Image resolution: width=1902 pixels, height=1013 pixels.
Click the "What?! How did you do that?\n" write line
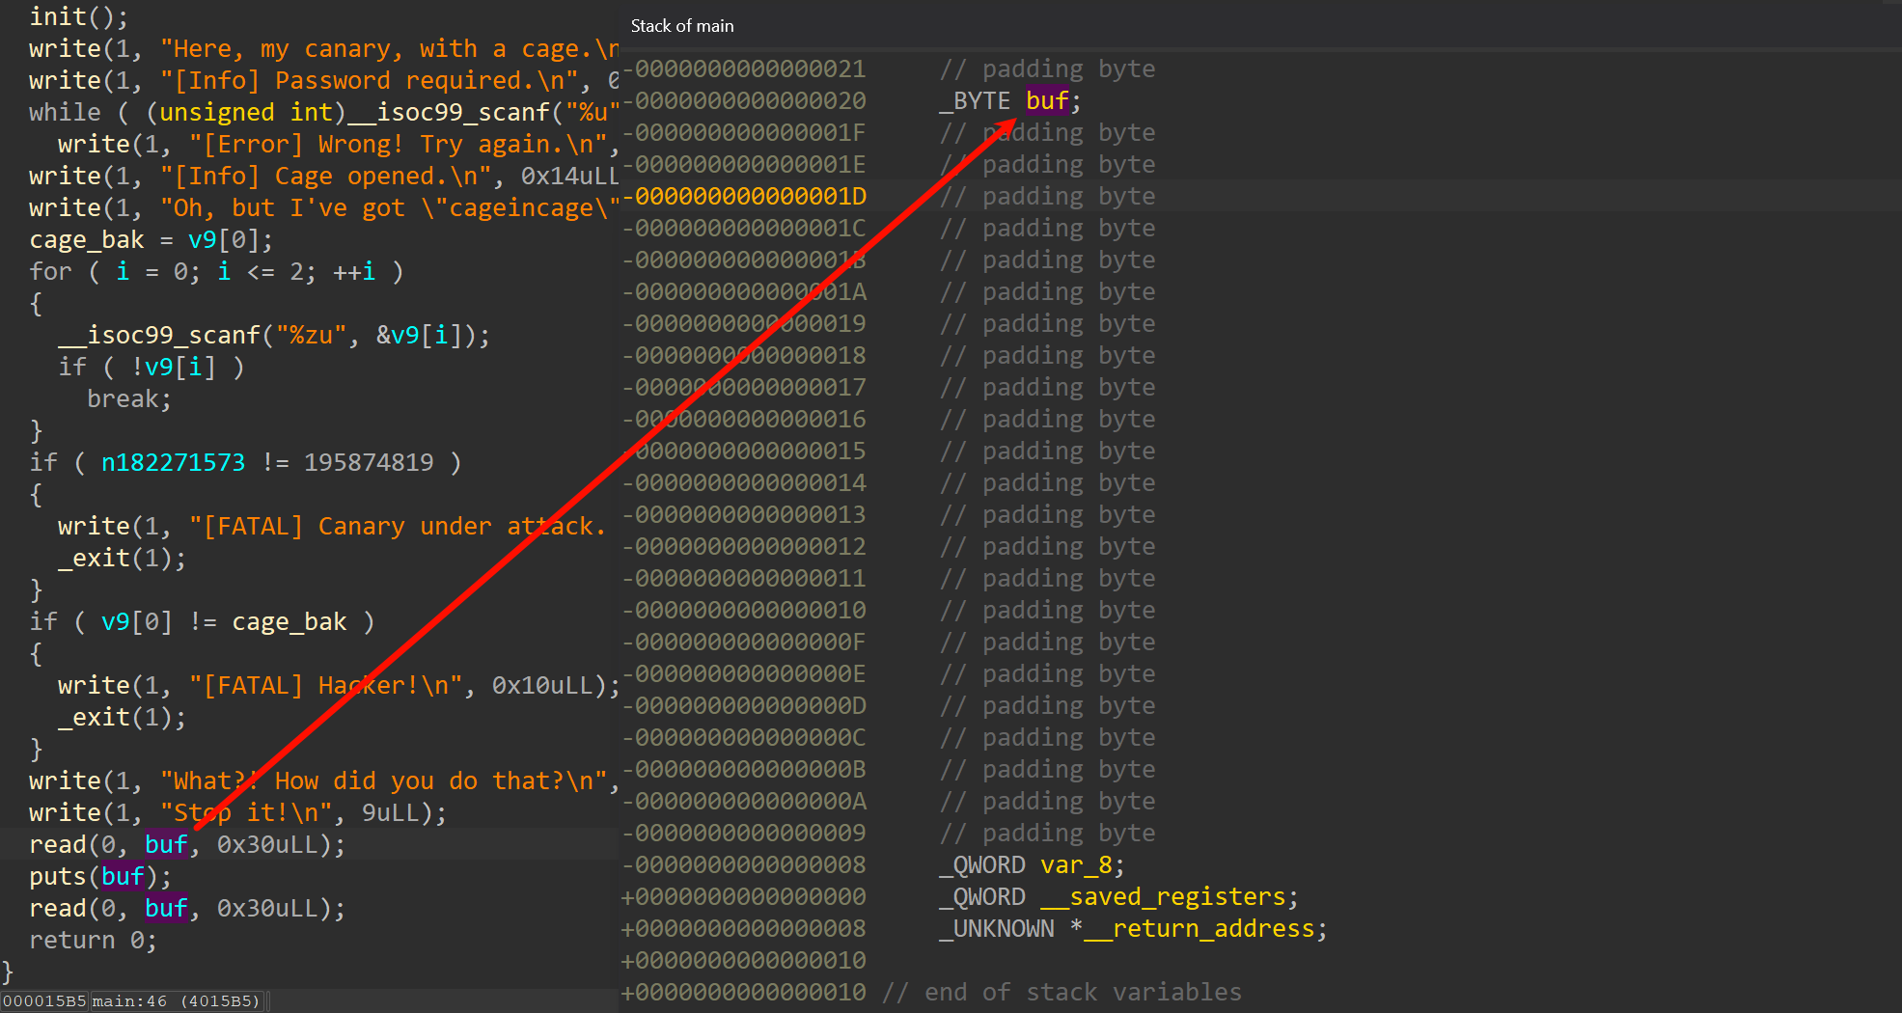tap(323, 780)
